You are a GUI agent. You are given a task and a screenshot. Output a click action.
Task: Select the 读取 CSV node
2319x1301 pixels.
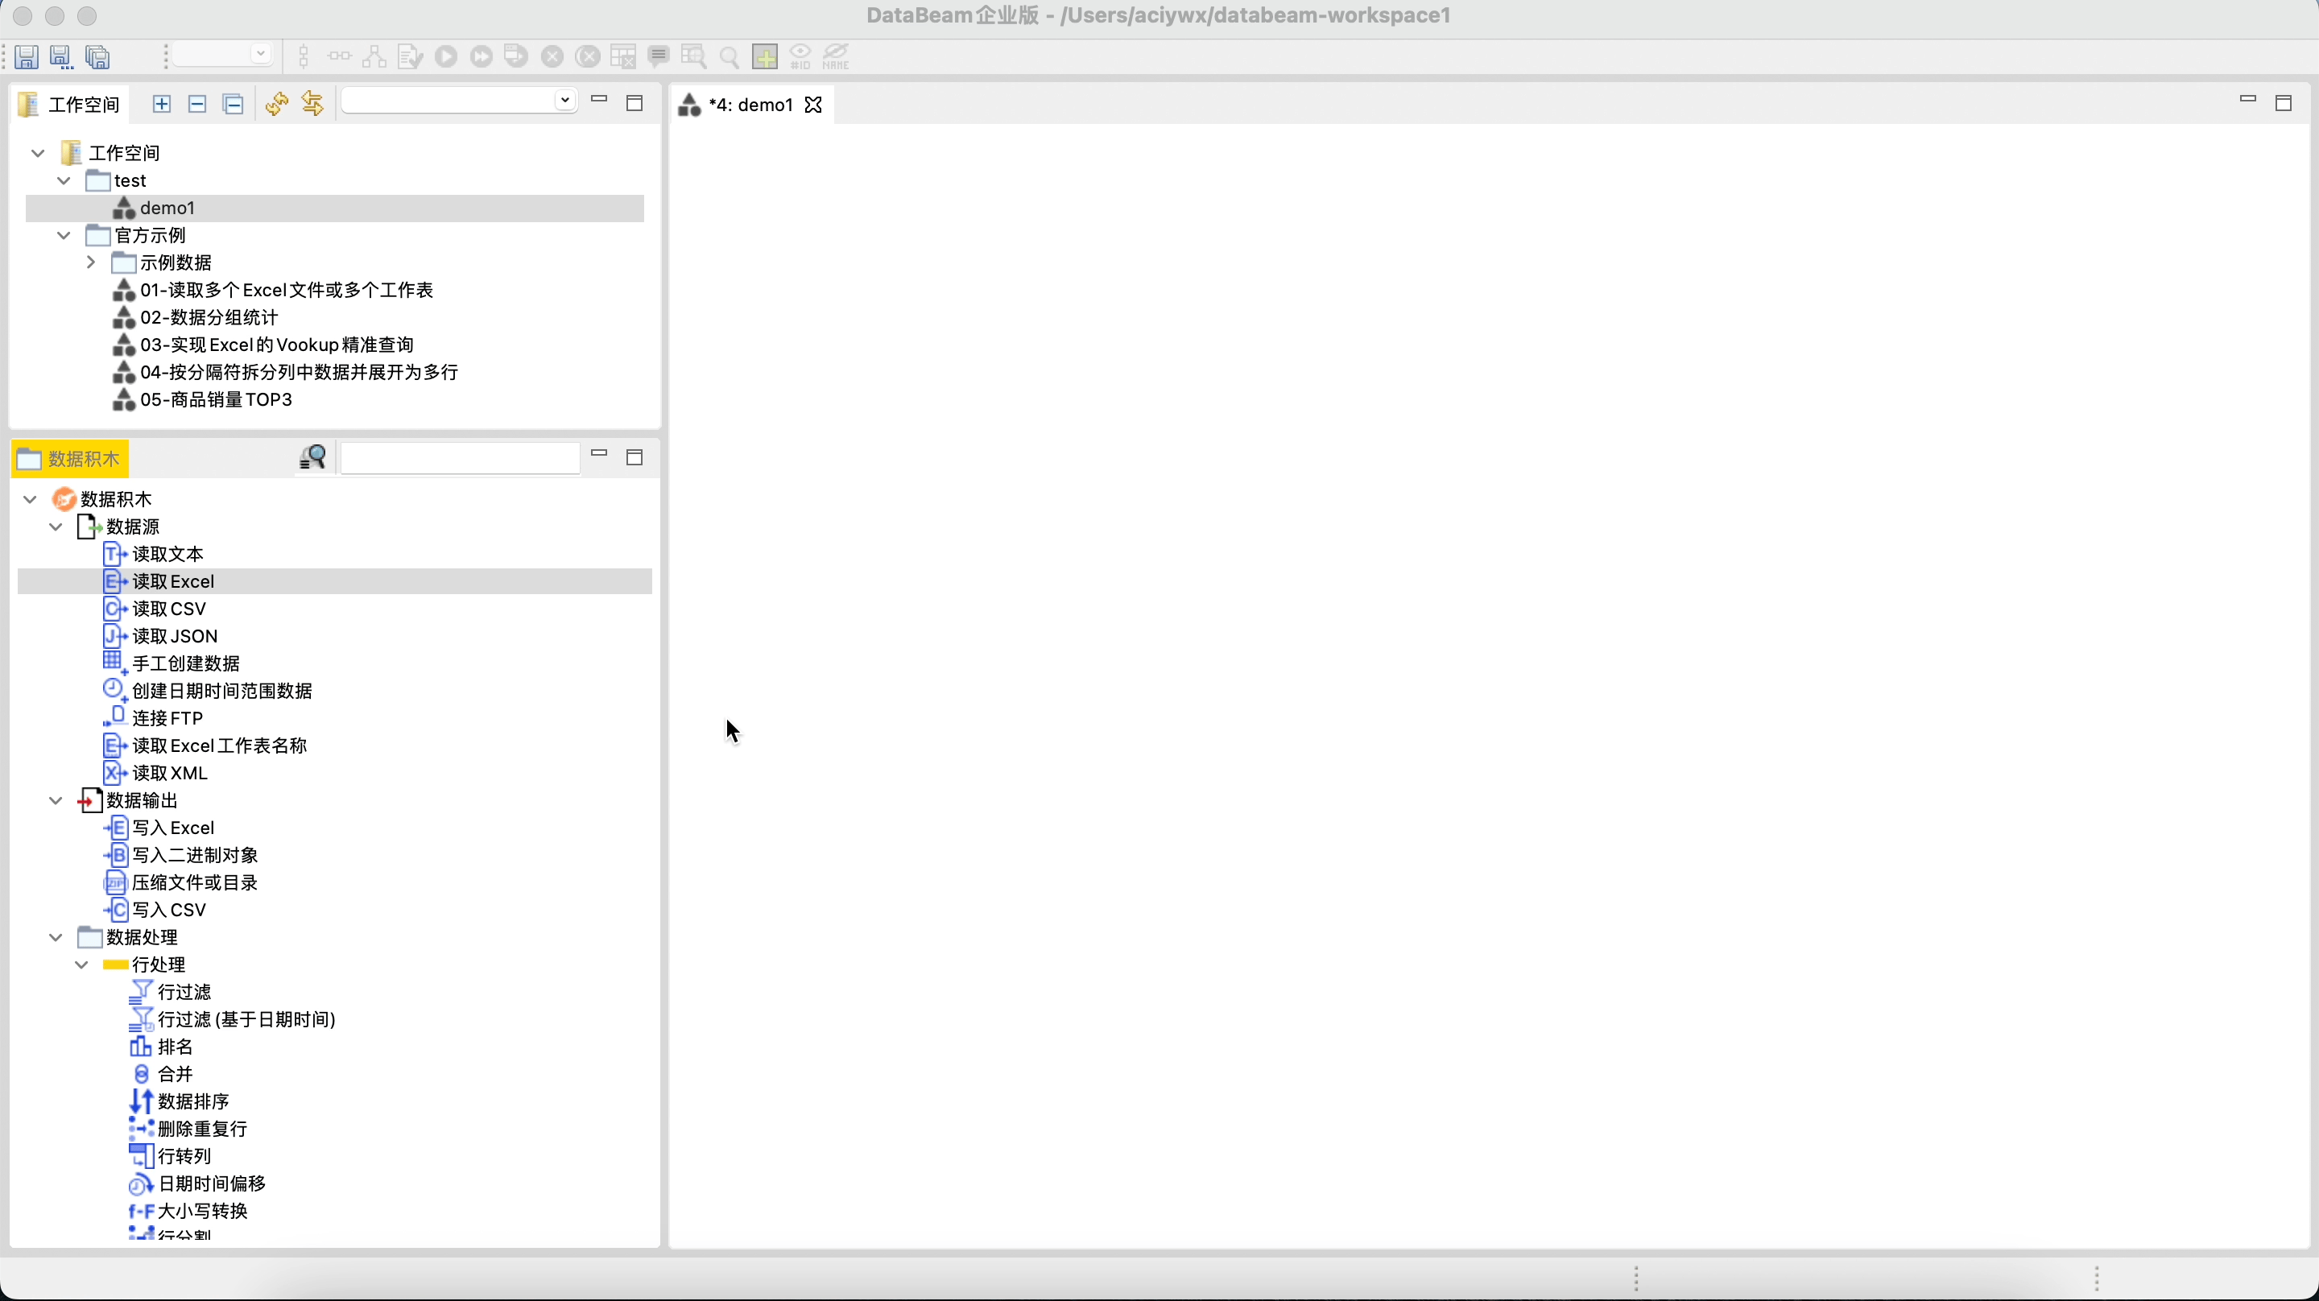168,609
